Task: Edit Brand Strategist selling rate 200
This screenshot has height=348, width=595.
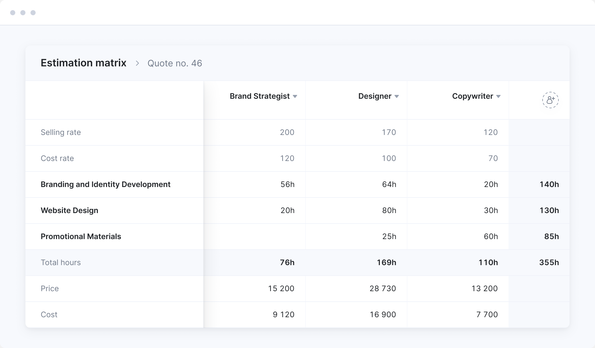Action: coord(287,132)
